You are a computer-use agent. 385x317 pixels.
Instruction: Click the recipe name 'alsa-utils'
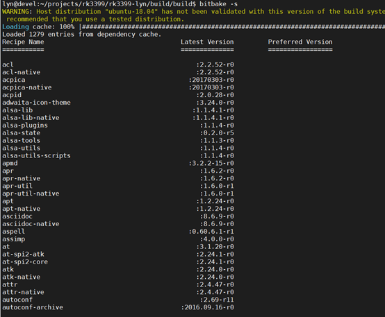(21, 148)
